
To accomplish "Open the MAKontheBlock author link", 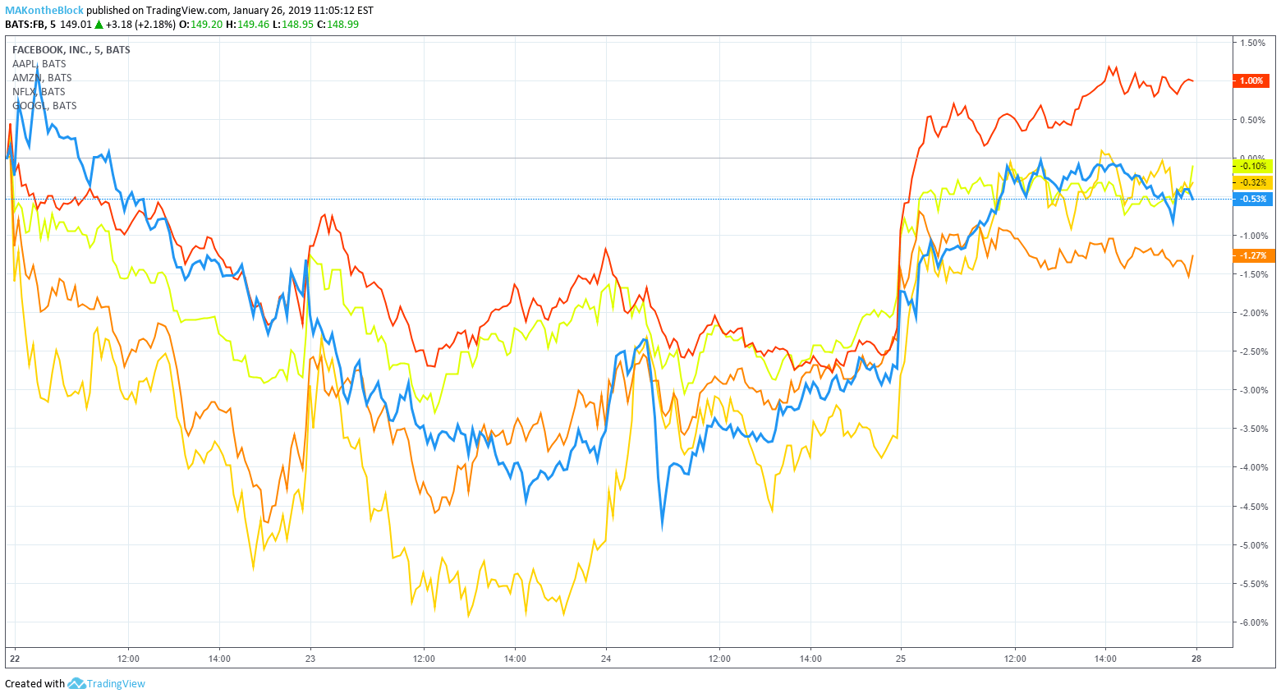I will [x=44, y=11].
